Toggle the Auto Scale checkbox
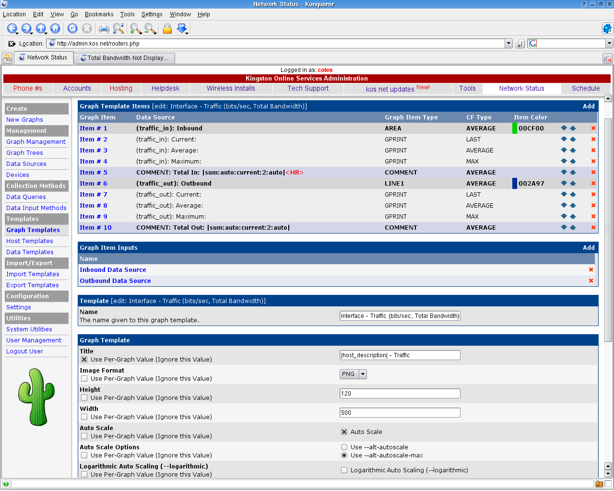The width and height of the screenshot is (614, 491). pos(344,432)
